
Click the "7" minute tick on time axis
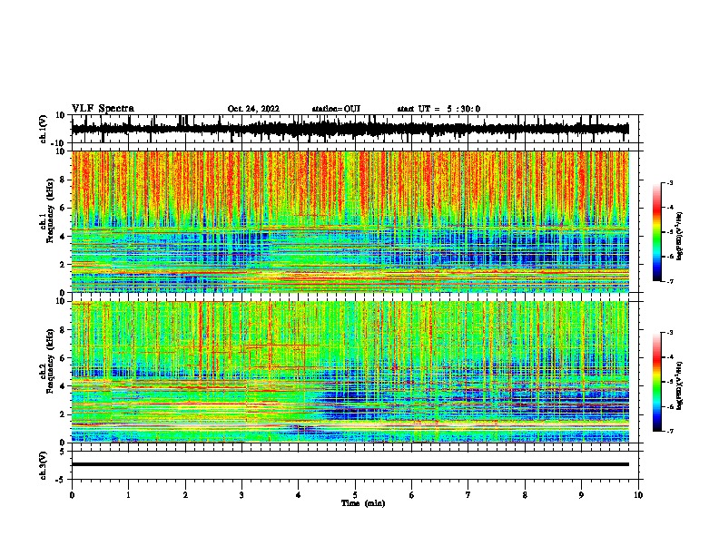click(x=468, y=495)
